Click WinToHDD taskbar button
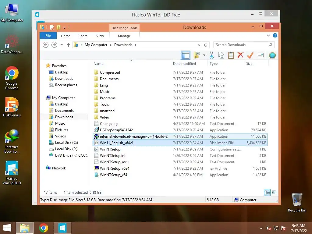This screenshot has width=312, height=234. [x=62, y=228]
